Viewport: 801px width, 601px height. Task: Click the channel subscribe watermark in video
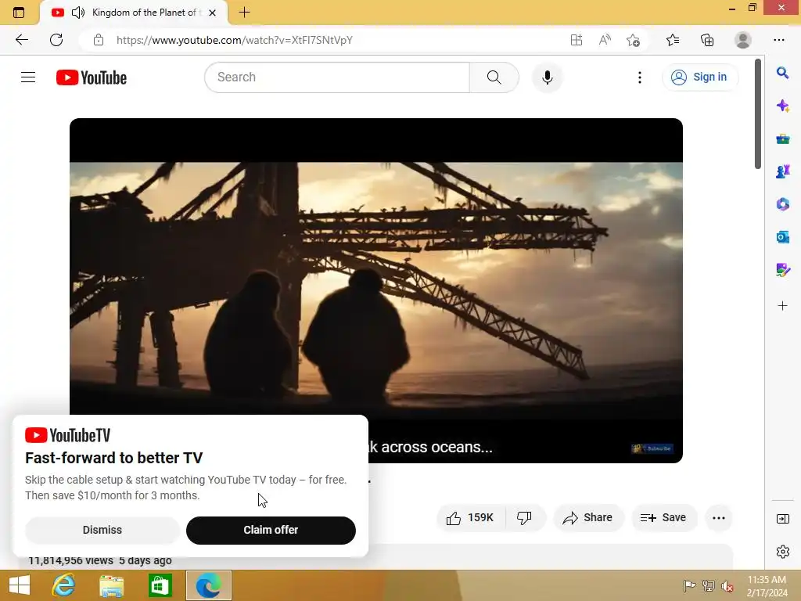[652, 448]
